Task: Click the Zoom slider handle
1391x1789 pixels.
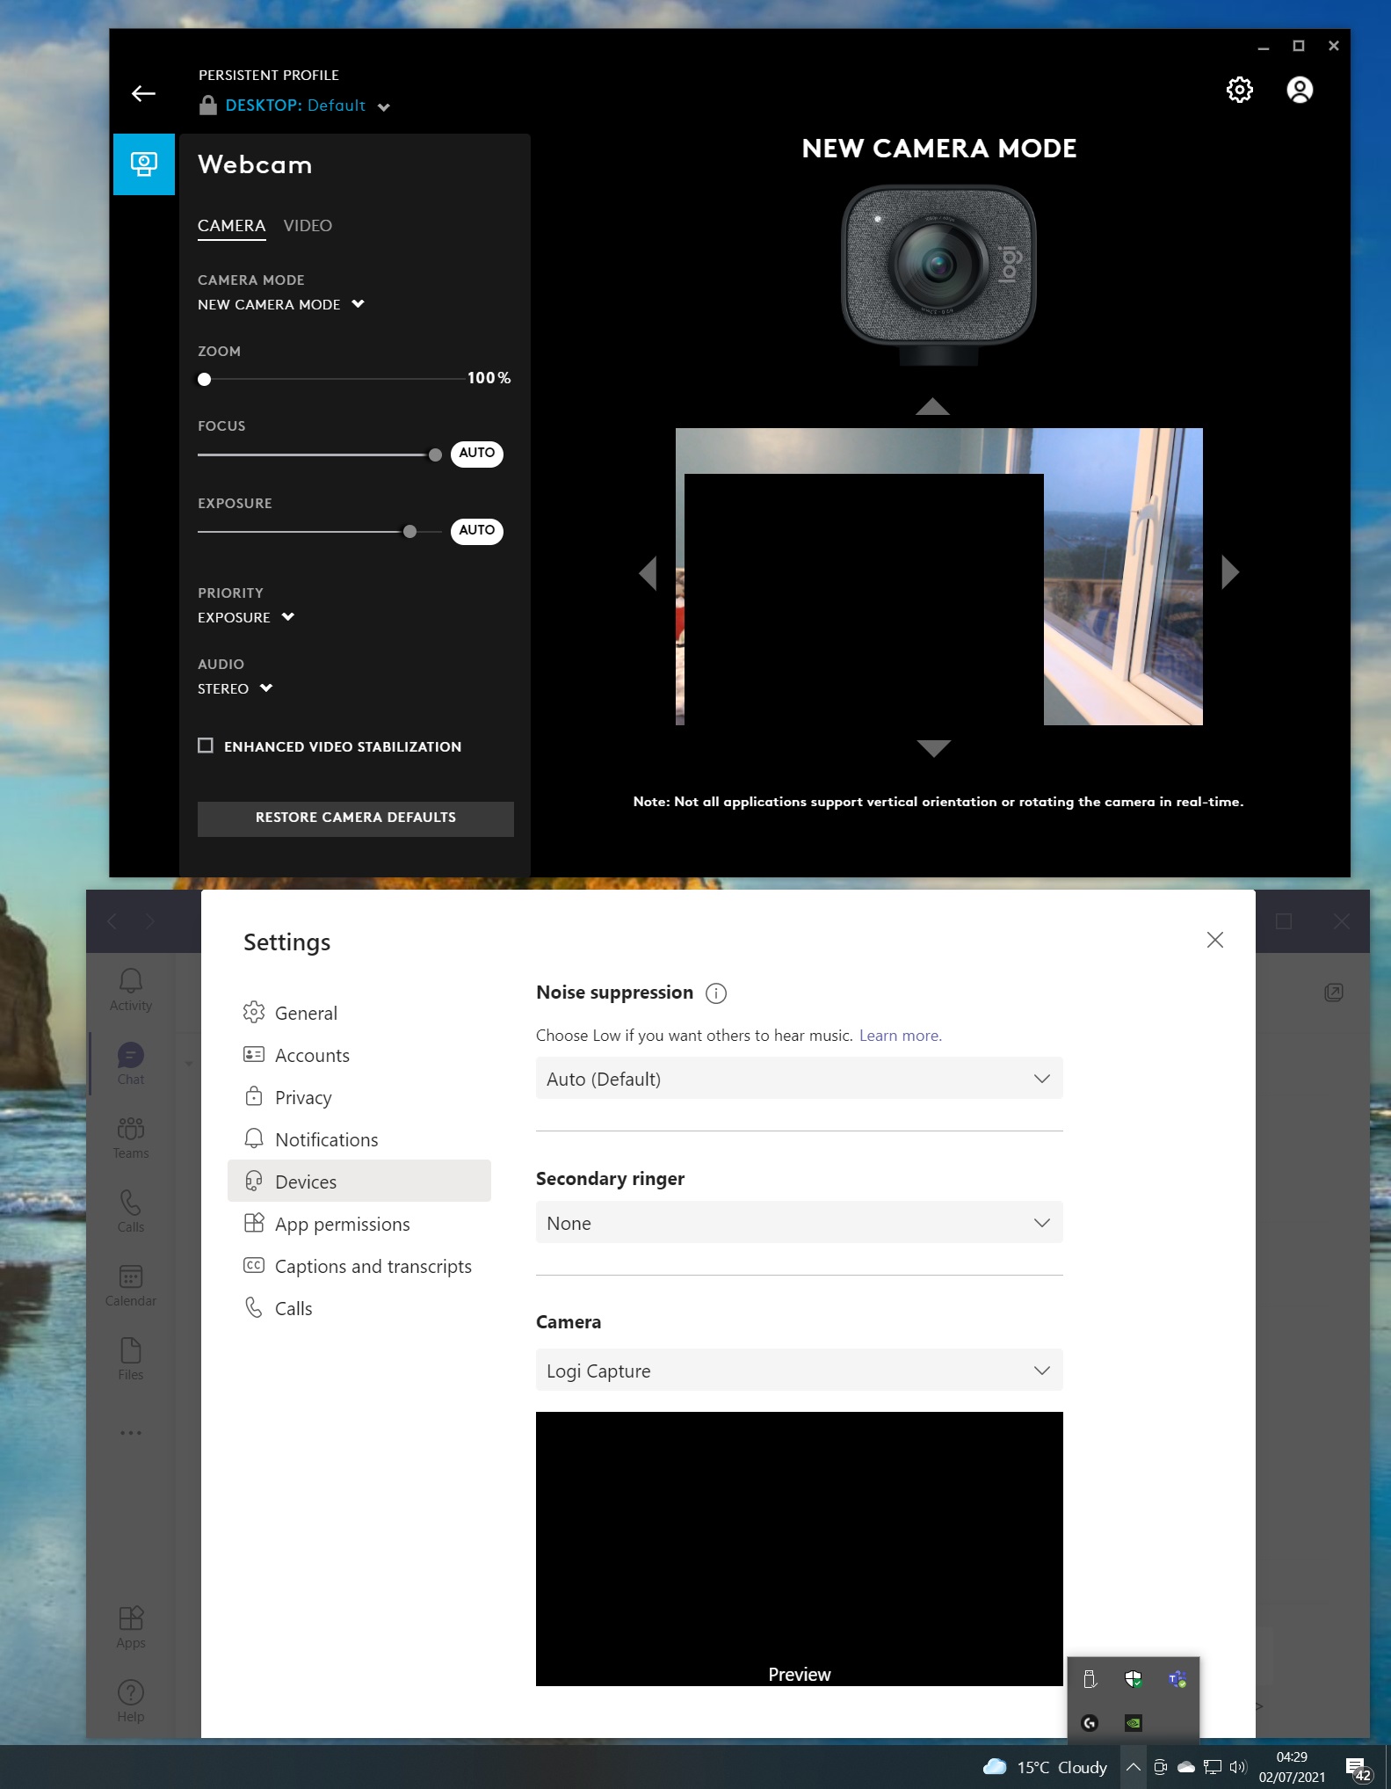Action: (204, 379)
